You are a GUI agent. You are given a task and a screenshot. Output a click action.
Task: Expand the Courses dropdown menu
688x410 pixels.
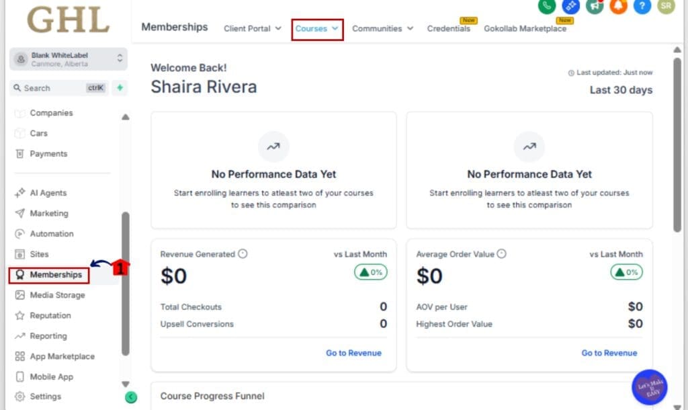click(x=317, y=29)
